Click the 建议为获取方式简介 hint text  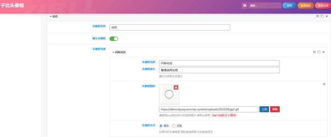tap(171, 76)
